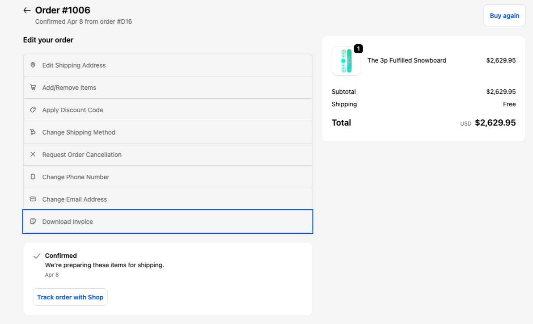Click The 3p Fulfilled Snowboard product name
533x324 pixels.
(x=406, y=60)
